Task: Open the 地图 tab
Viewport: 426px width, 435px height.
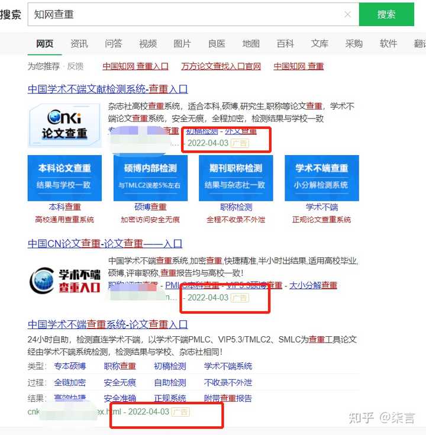Action: 251,44
